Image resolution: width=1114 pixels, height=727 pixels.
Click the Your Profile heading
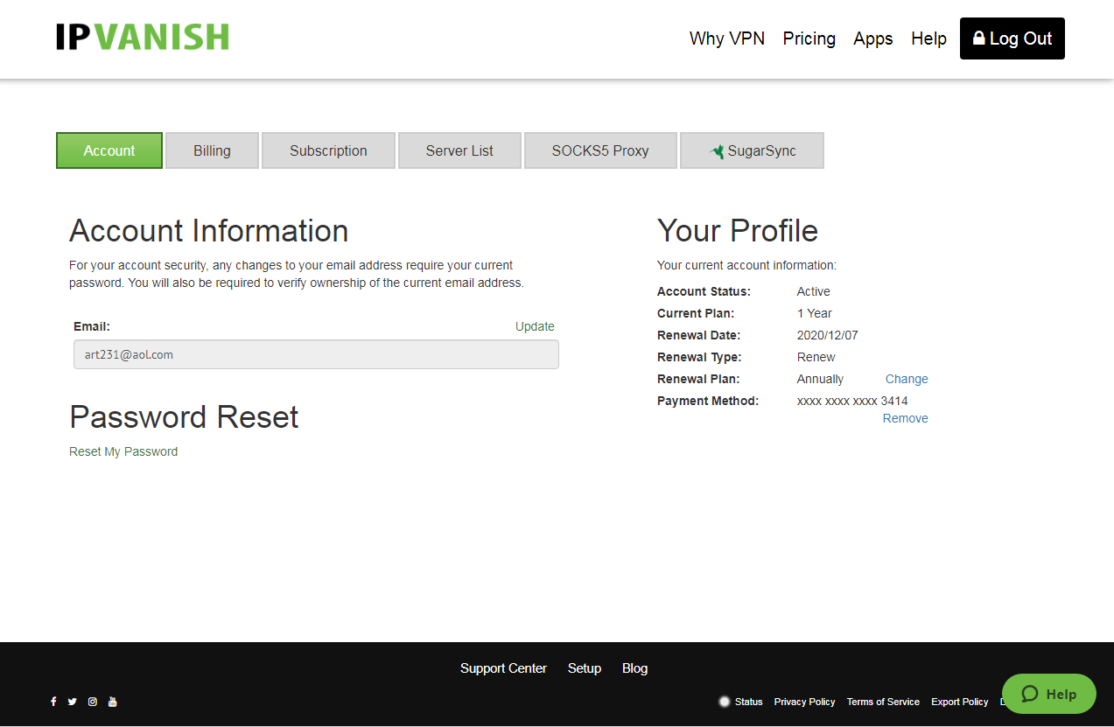coord(738,231)
